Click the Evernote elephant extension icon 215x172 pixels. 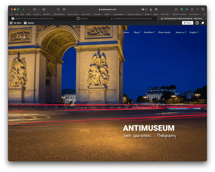[182, 9]
